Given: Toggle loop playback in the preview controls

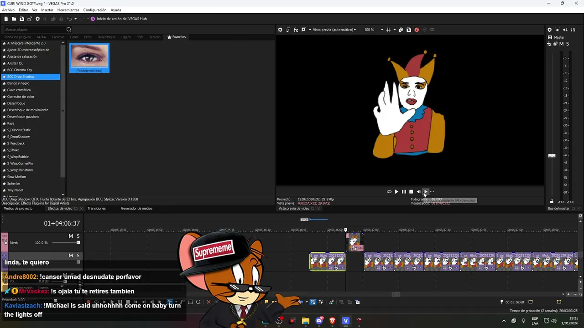Looking at the screenshot, I should click(x=389, y=192).
